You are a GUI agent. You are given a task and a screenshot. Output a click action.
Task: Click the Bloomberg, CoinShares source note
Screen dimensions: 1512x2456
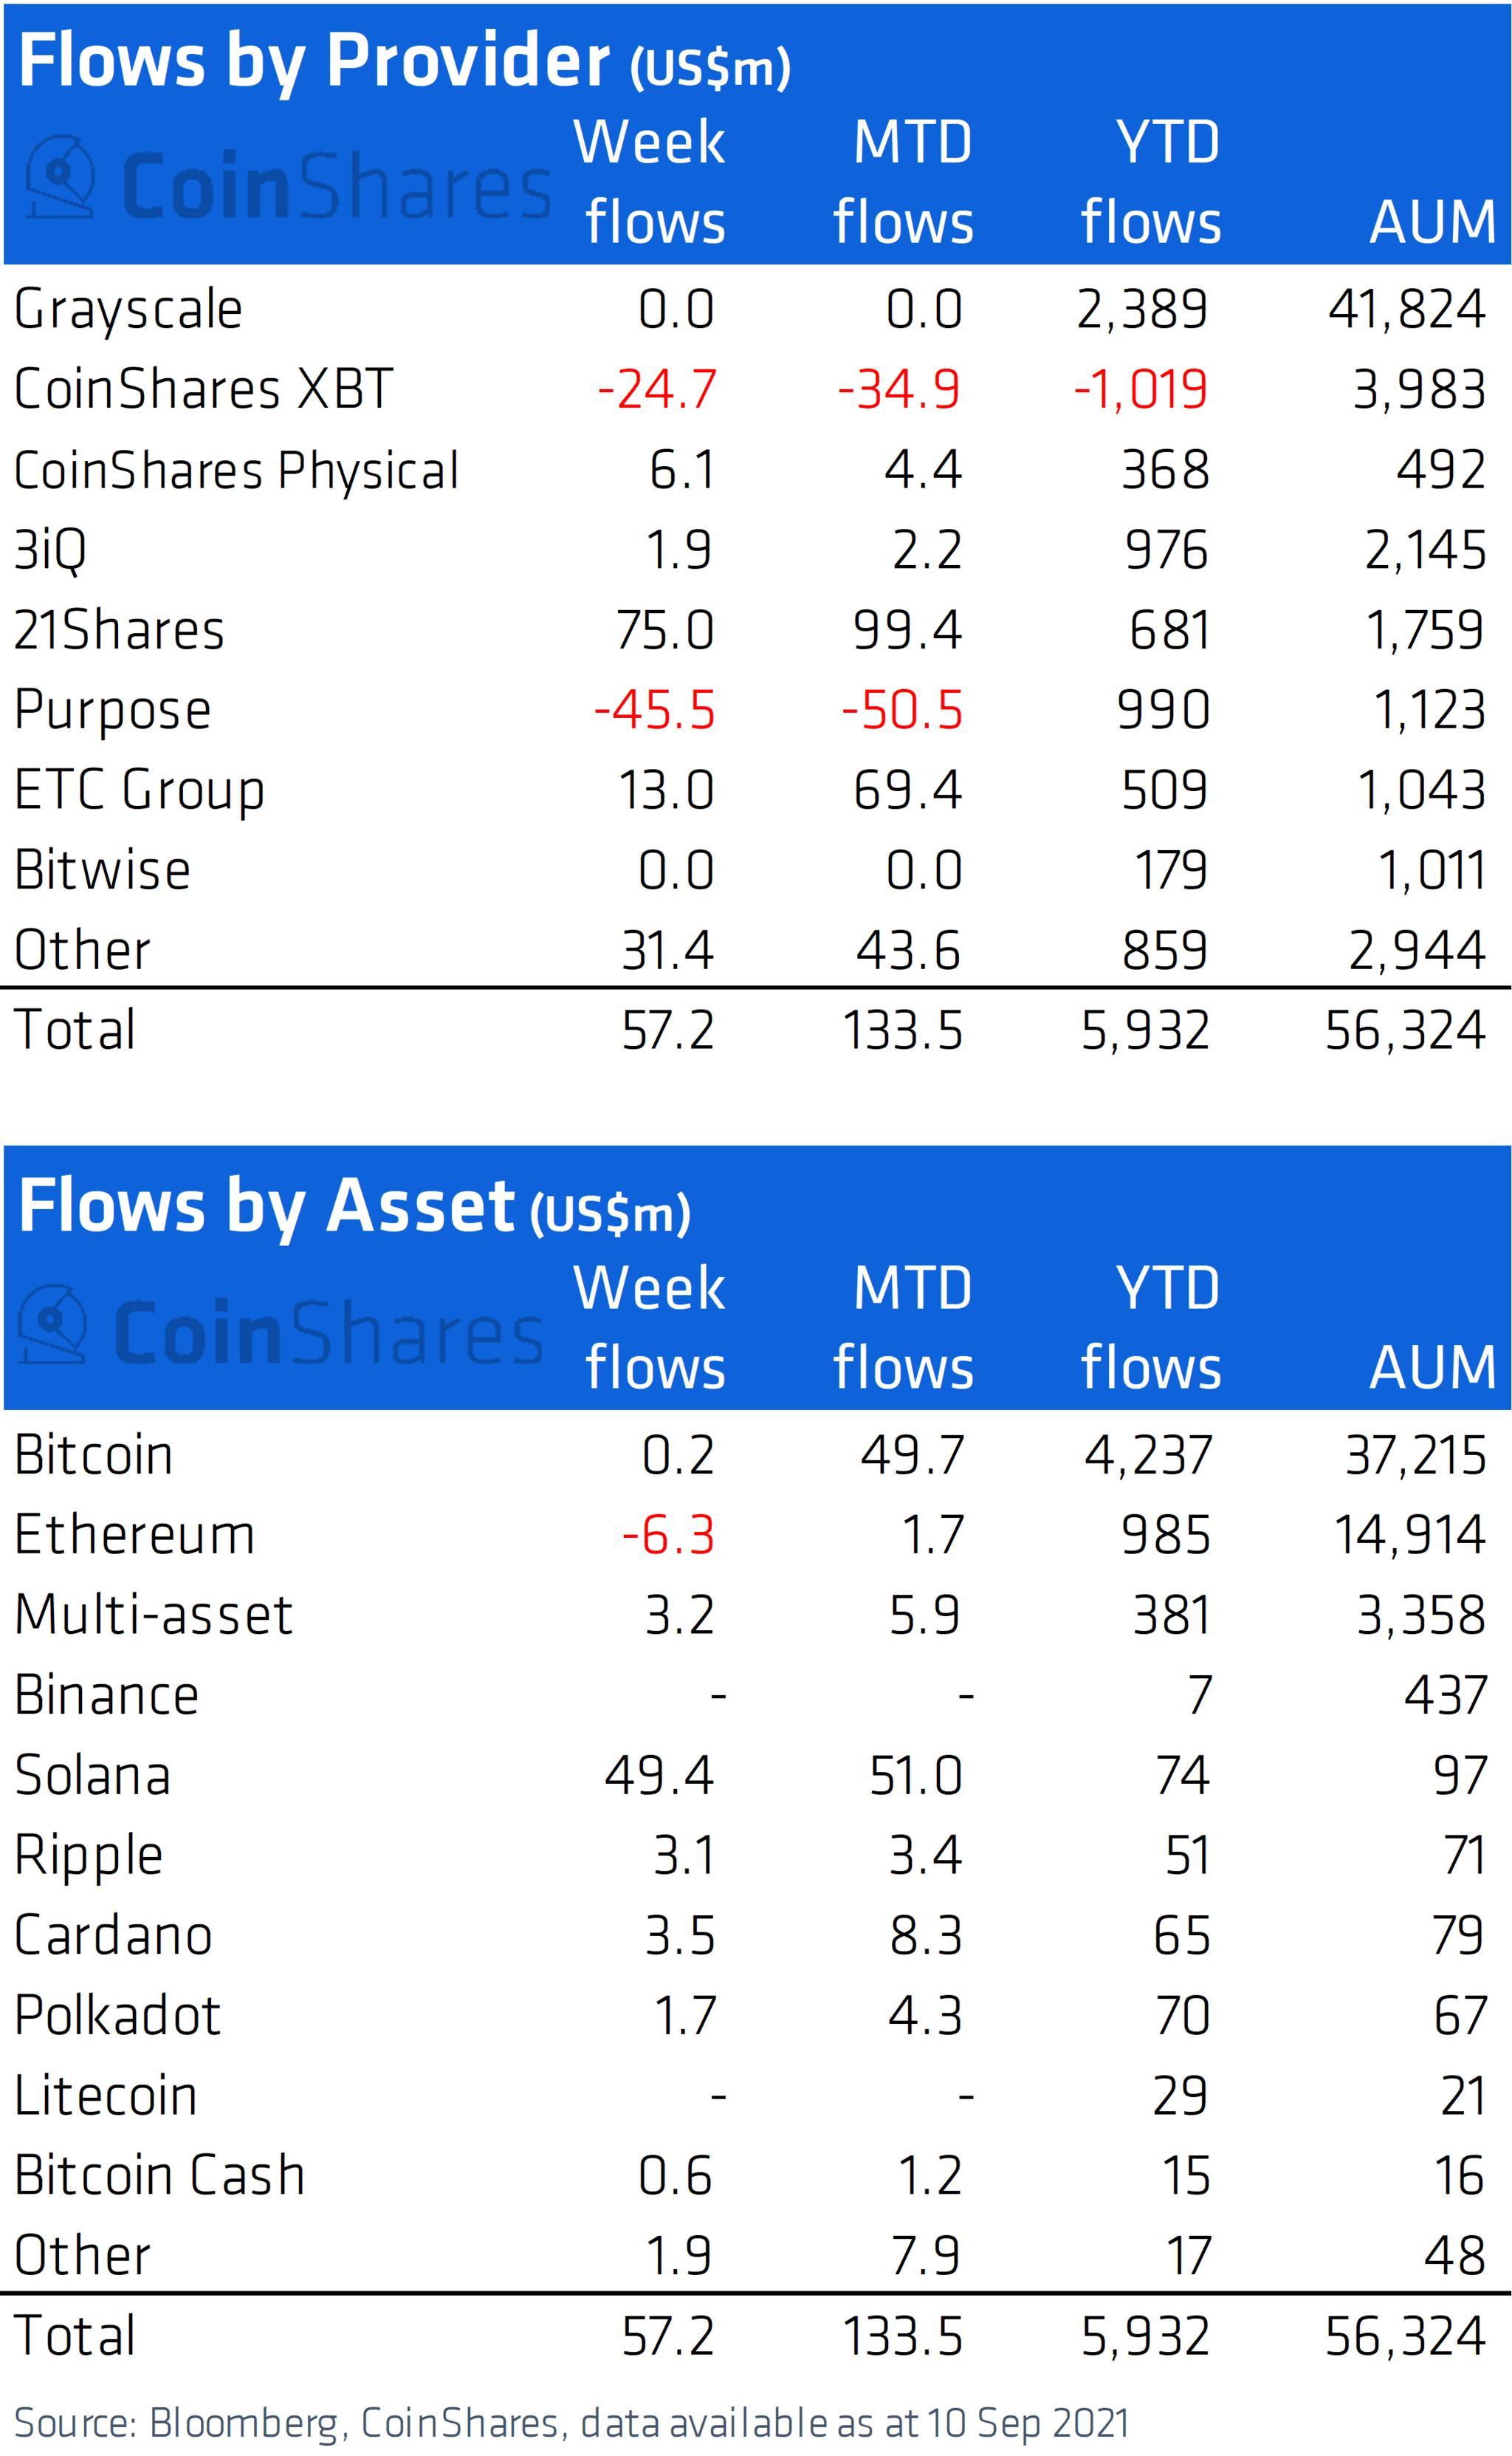click(571, 2423)
